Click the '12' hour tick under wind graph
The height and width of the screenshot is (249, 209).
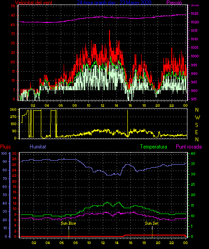102,105
